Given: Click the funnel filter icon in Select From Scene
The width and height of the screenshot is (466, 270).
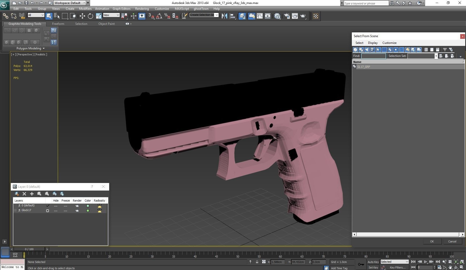Looking at the screenshot, I should coord(445,50).
